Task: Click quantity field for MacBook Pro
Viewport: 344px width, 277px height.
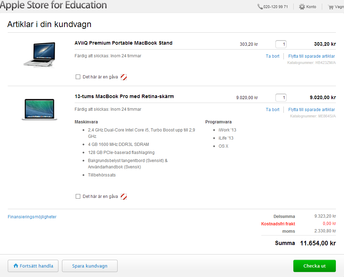Action: point(281,98)
